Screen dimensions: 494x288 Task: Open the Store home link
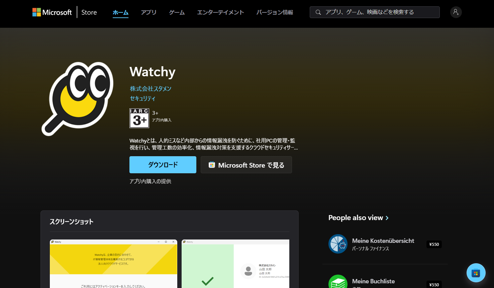89,12
